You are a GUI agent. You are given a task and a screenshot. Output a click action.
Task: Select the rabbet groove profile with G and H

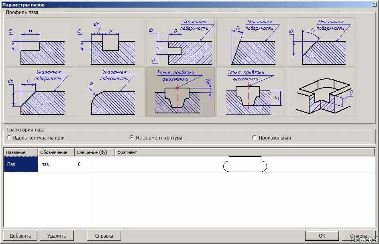click(x=40, y=42)
